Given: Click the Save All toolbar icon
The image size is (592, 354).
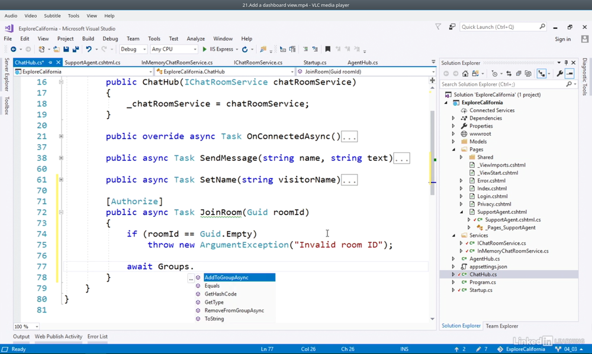Looking at the screenshot, I should click(x=76, y=49).
